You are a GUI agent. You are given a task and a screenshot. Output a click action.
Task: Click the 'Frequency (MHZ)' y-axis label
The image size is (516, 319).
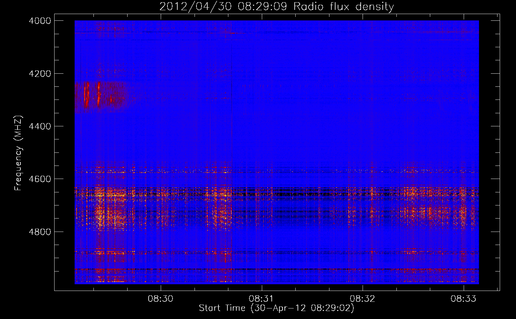click(x=18, y=153)
